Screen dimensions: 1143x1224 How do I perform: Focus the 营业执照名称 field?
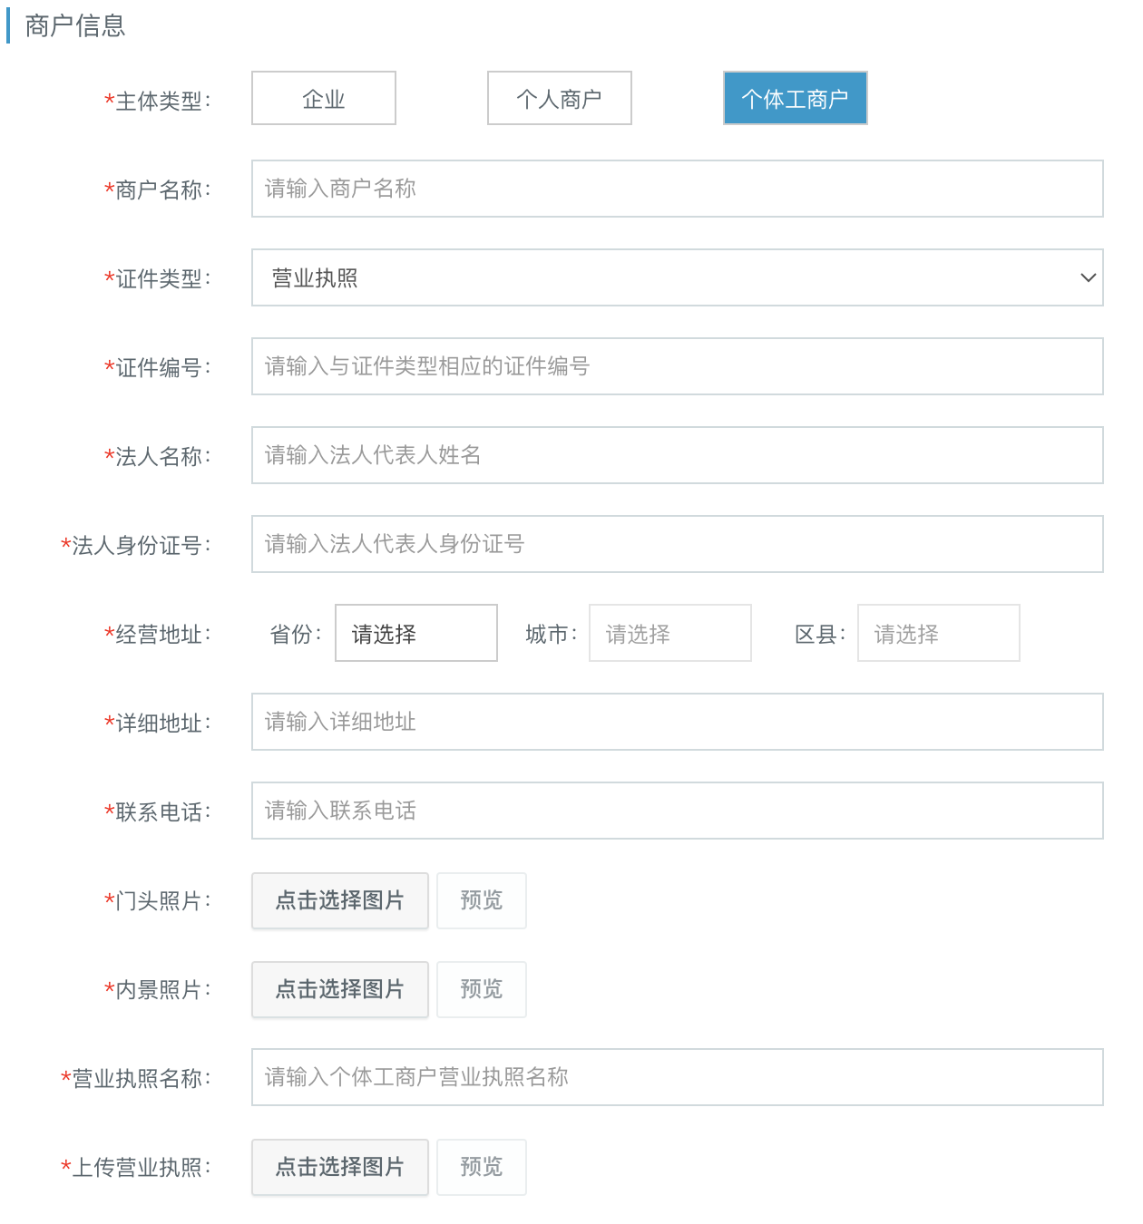tap(678, 1077)
